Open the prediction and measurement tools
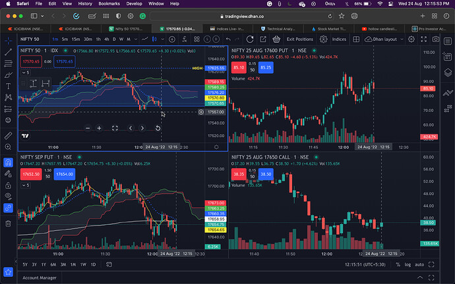The image size is (455, 284). pyautogui.click(x=8, y=109)
